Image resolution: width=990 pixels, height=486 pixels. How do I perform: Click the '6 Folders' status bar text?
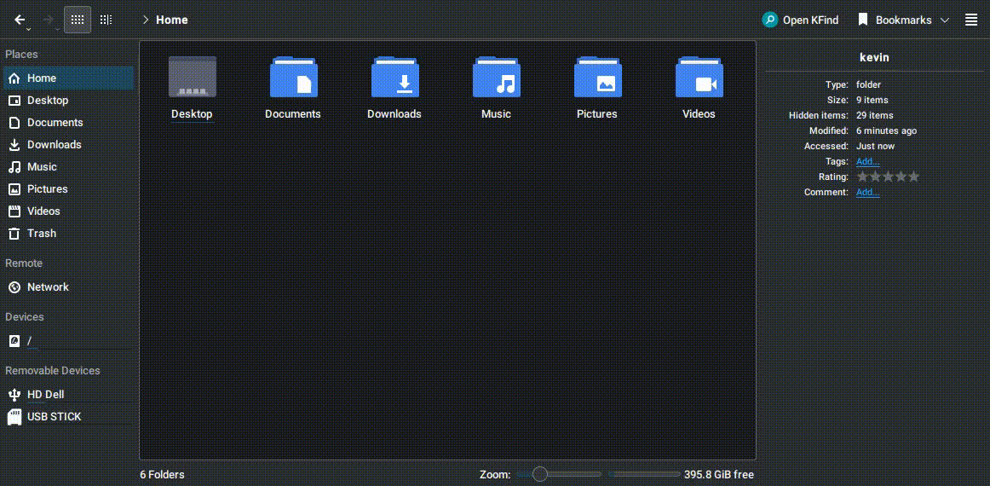(x=162, y=475)
